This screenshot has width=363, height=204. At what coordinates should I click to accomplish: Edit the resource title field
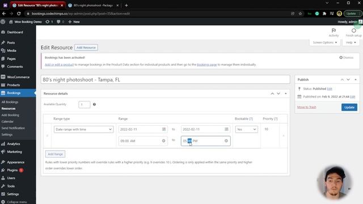165,79
